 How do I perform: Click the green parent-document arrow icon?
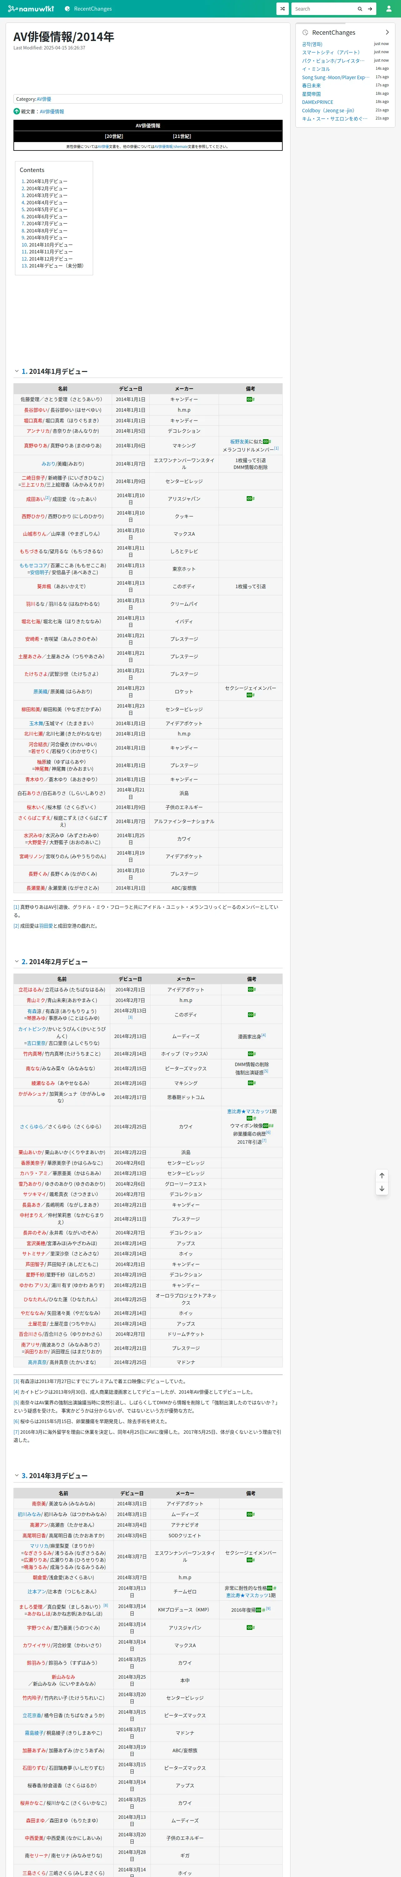[17, 111]
